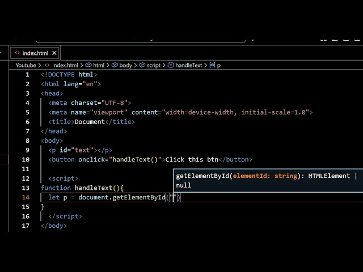Click the 'Click this btn' button text
Viewport: 363px width, 272px height.
coord(192,160)
